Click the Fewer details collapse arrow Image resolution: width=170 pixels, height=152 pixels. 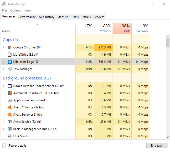click(x=5, y=146)
